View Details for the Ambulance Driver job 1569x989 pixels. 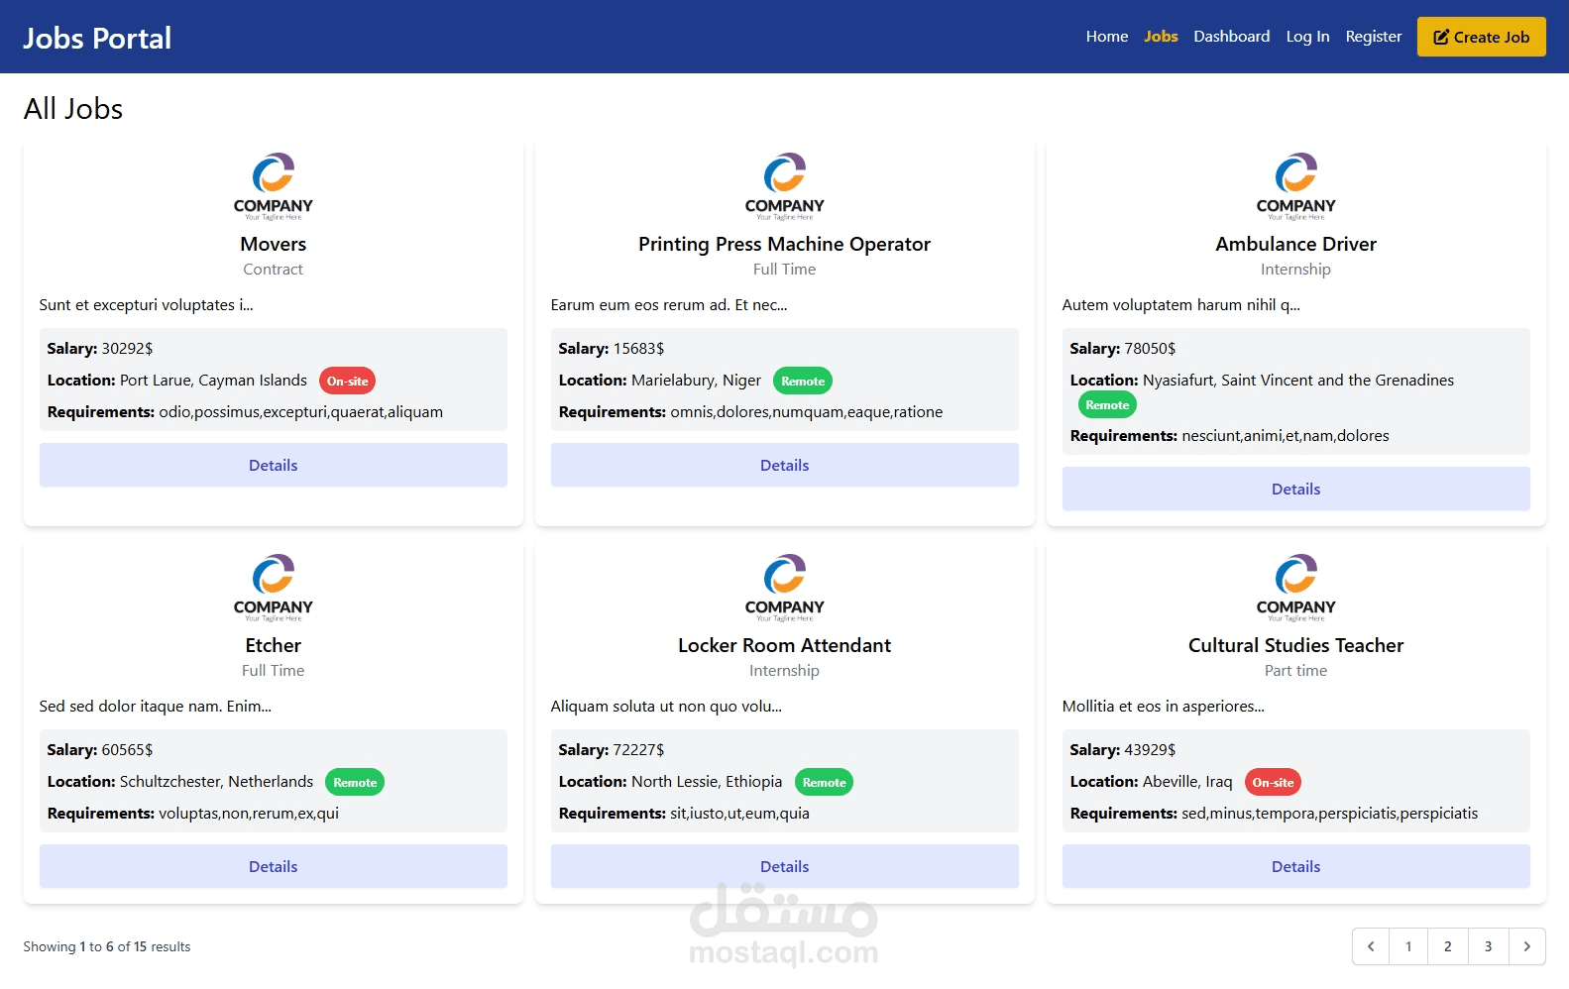point(1295,489)
